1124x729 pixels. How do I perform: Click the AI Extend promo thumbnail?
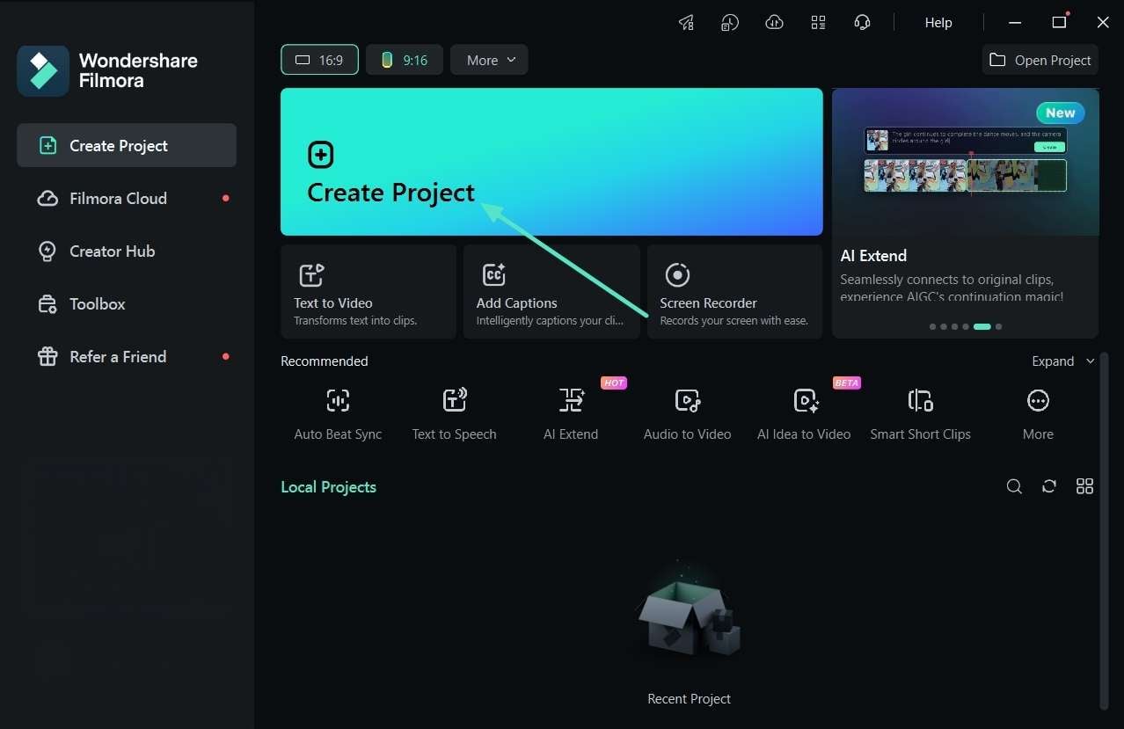966,162
